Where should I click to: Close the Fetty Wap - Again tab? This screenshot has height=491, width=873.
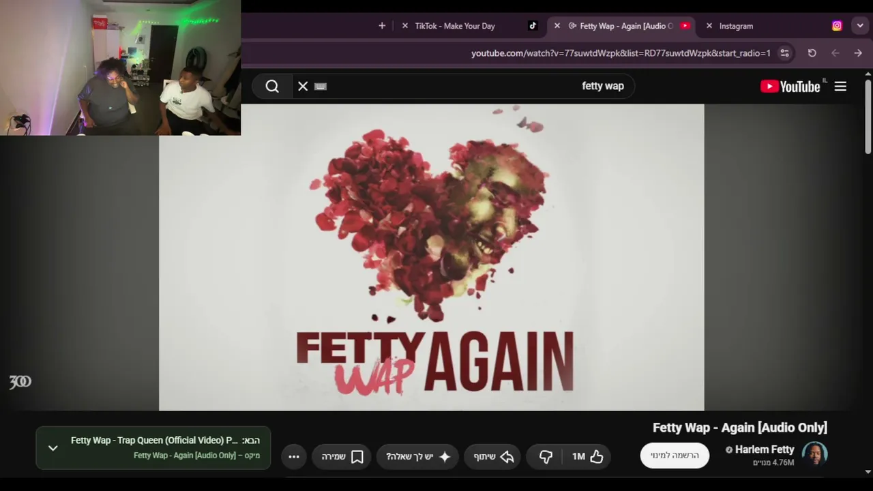tap(557, 26)
